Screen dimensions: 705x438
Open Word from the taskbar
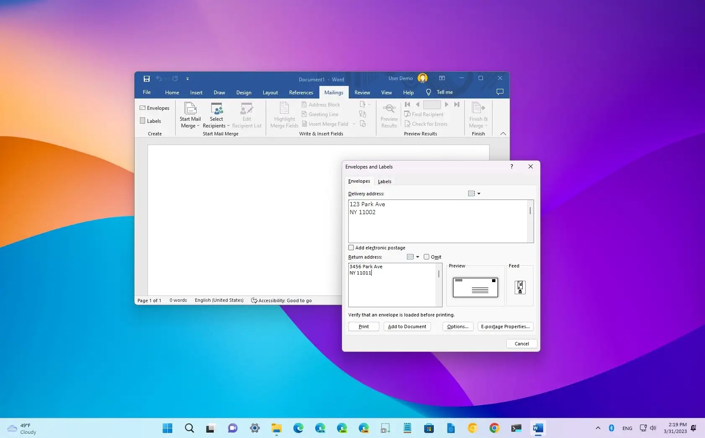538,428
